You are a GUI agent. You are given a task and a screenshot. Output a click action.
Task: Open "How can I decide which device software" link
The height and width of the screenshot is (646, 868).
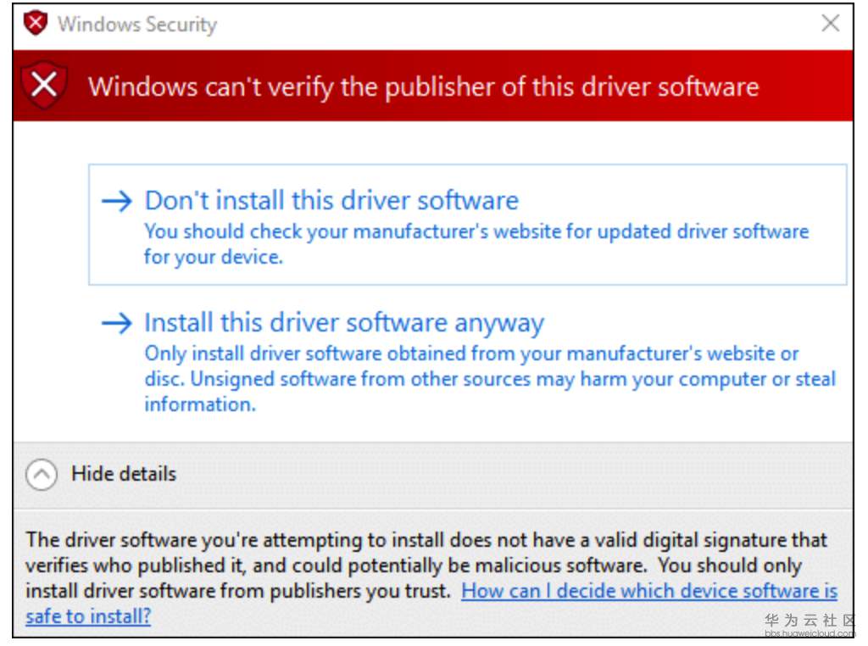[648, 591]
